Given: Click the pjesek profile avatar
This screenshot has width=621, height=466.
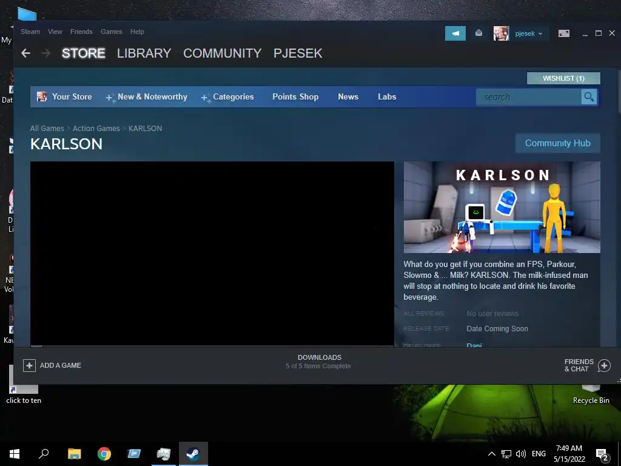Looking at the screenshot, I should pyautogui.click(x=501, y=34).
